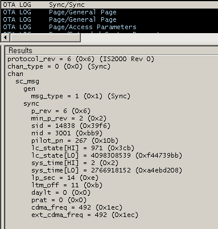Select the chan_type = 0 (Sync) line

coord(59,66)
